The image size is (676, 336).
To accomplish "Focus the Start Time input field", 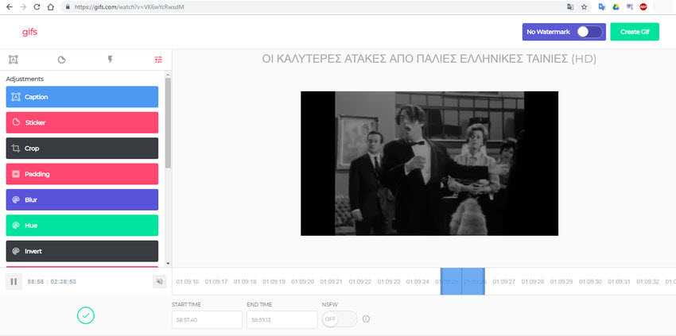I will (207, 319).
